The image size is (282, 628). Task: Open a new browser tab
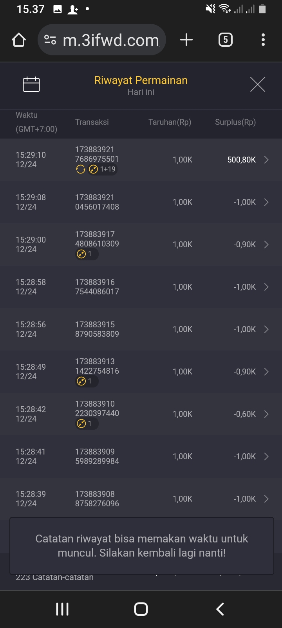tap(186, 40)
